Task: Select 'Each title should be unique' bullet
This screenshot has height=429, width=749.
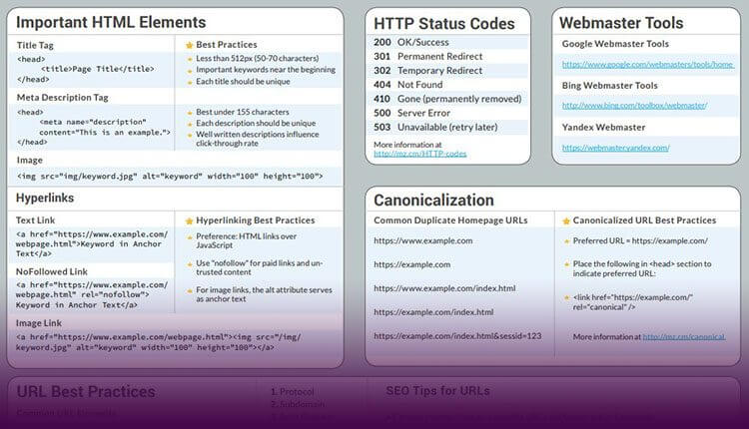Action: coord(243,82)
